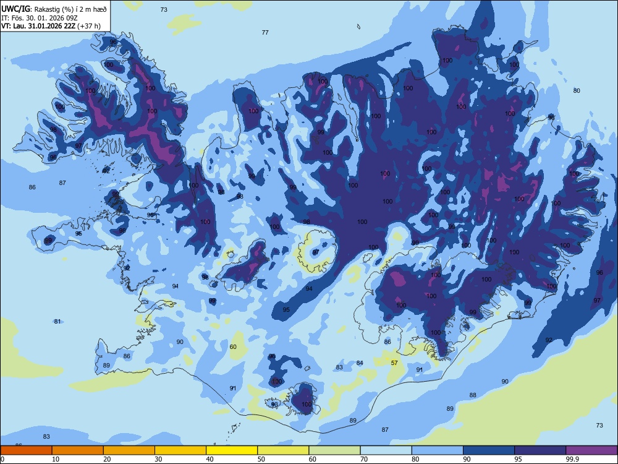Select the legend scale label 20

pyautogui.click(x=107, y=459)
